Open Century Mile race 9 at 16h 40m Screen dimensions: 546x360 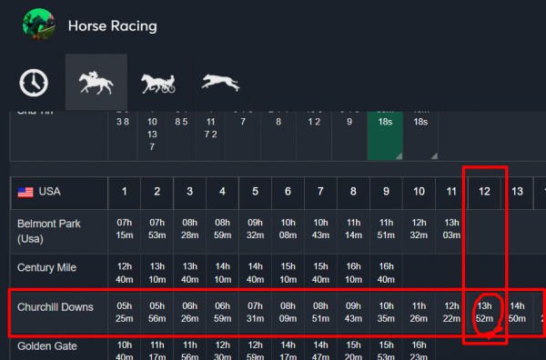[386, 273]
